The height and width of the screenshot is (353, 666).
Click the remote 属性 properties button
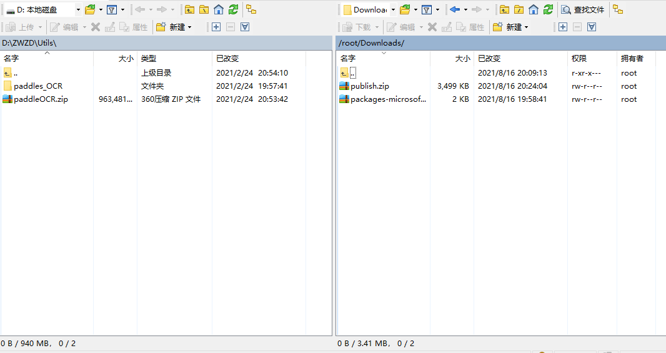470,27
